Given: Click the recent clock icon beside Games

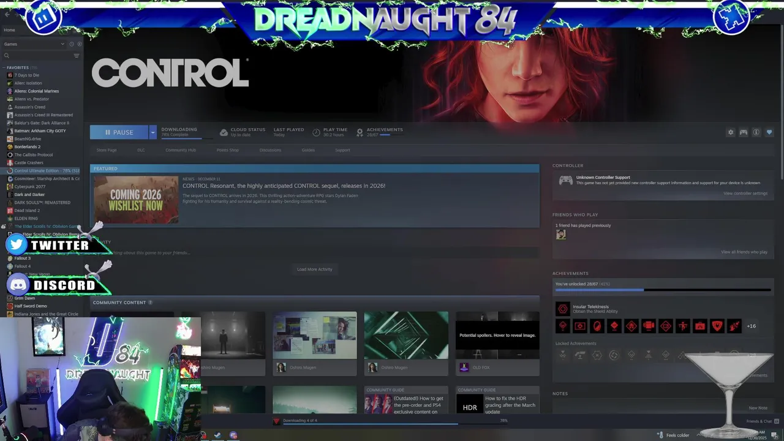Looking at the screenshot, I should point(71,44).
